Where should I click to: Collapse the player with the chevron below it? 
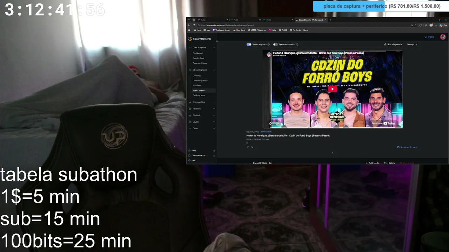coord(333,153)
